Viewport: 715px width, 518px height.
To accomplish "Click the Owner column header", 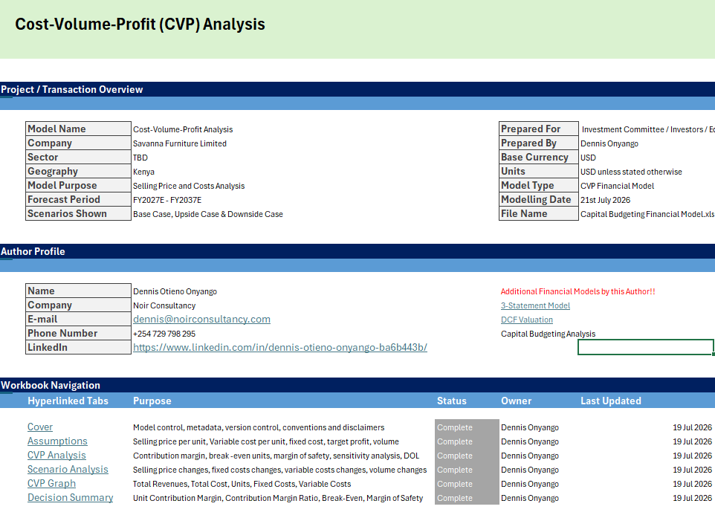I will pyautogui.click(x=517, y=401).
